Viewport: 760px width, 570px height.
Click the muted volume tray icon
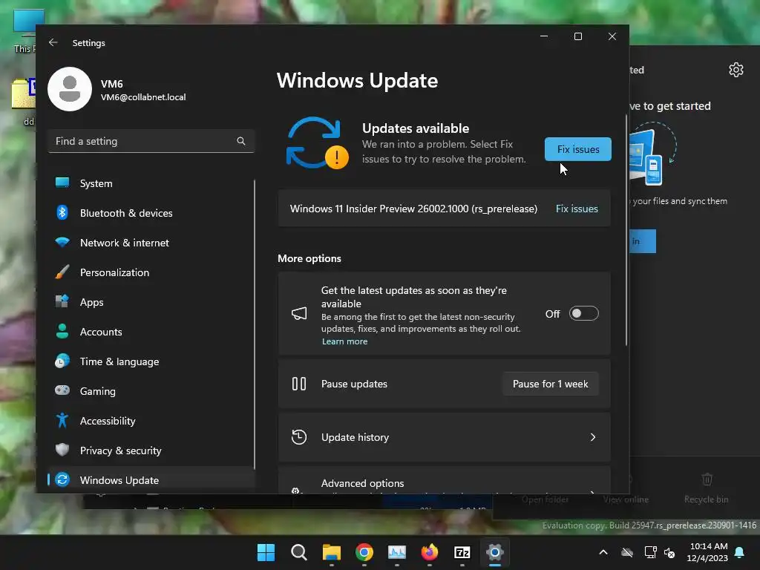coord(670,552)
